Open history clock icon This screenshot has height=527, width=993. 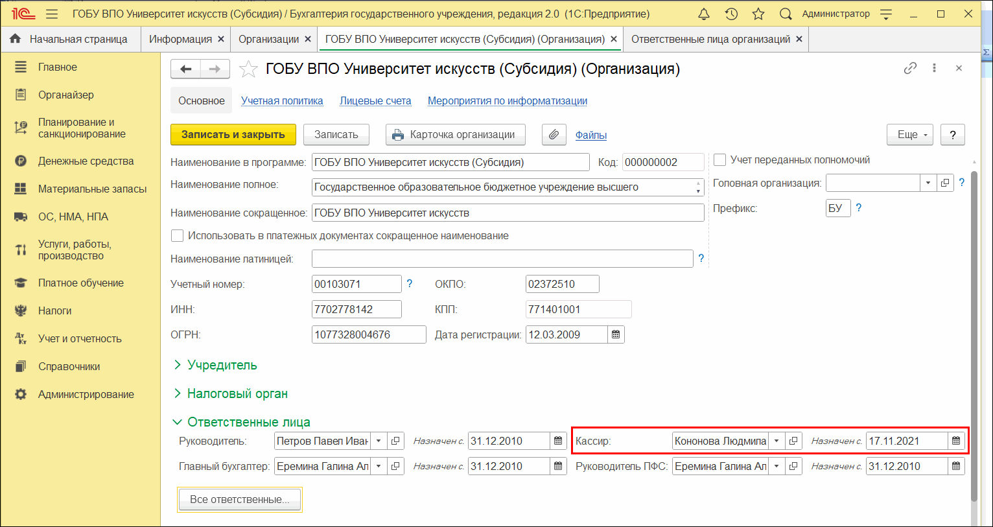pos(731,14)
